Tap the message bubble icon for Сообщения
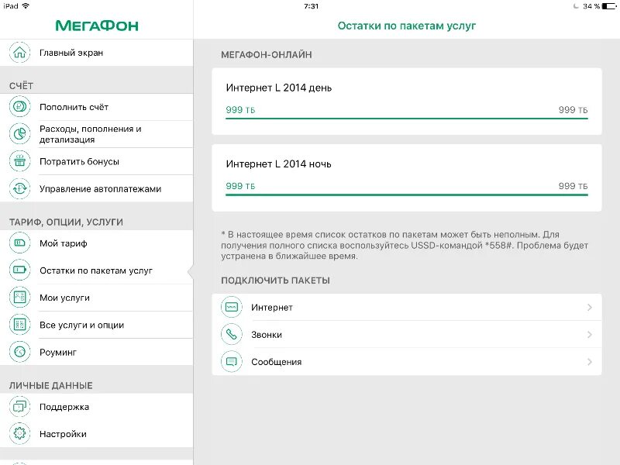This screenshot has width=620, height=465. click(231, 362)
